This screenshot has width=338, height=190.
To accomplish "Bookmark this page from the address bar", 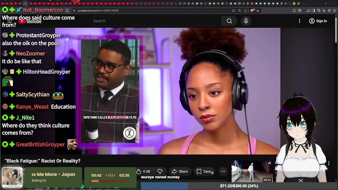I will pyautogui.click(x=67, y=11).
